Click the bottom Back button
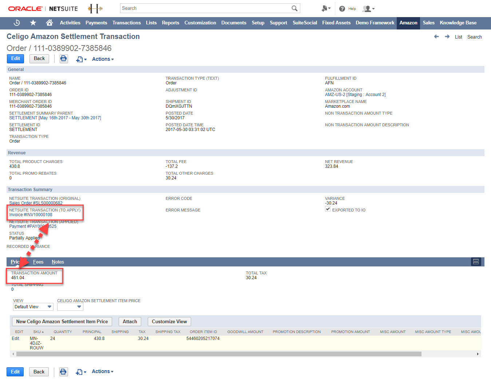 tap(39, 372)
